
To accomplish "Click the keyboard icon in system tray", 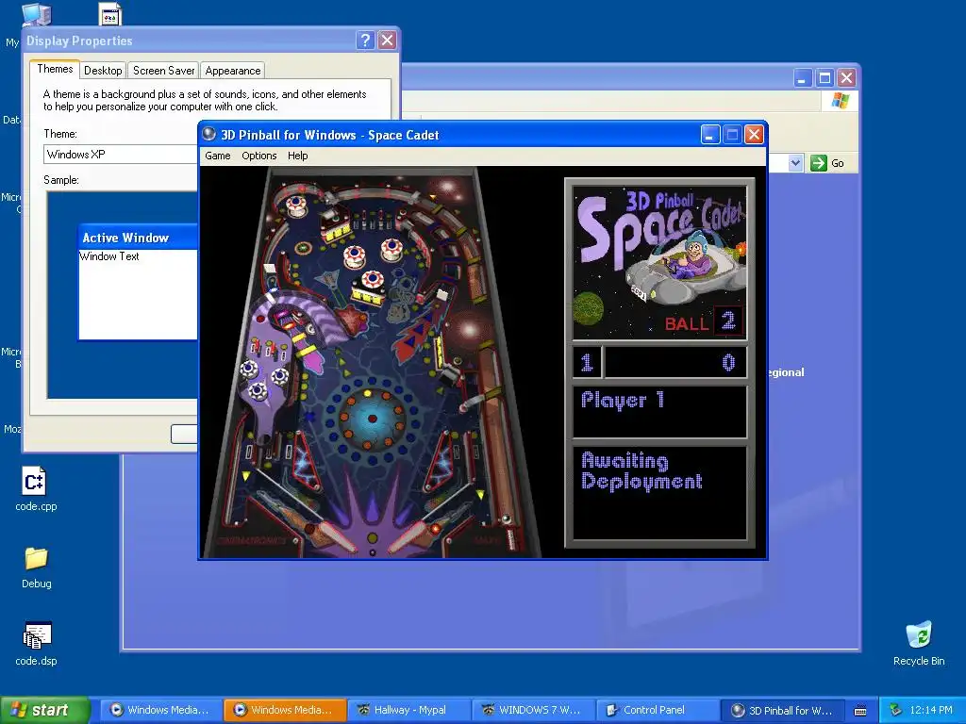I will pos(860,711).
